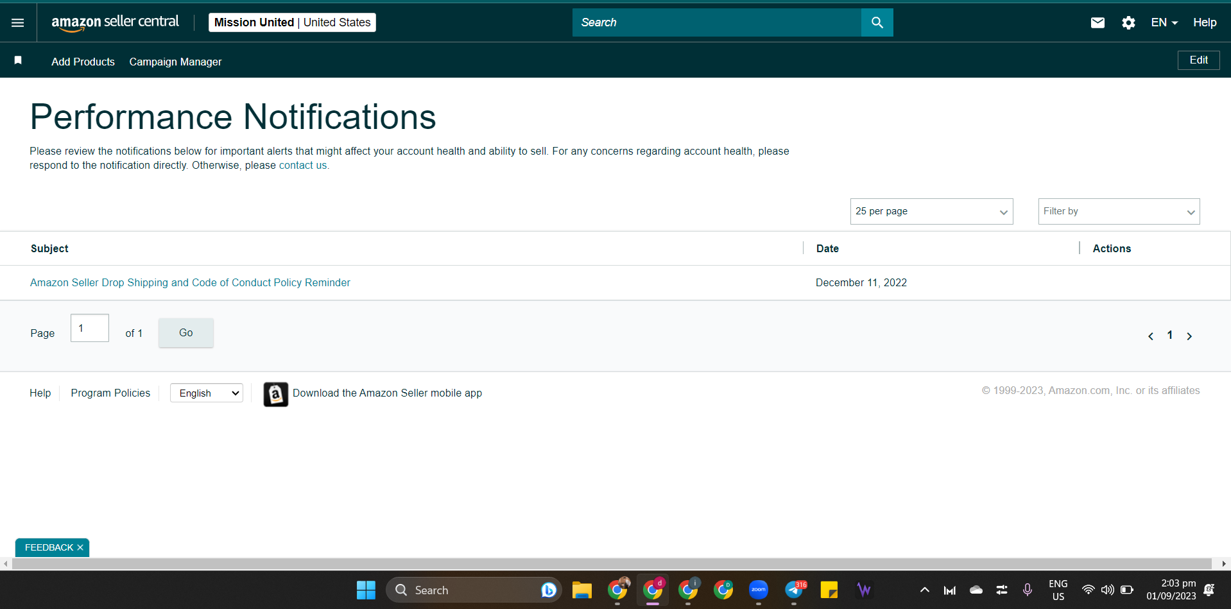Click the contact us link
The height and width of the screenshot is (609, 1231).
pos(304,166)
